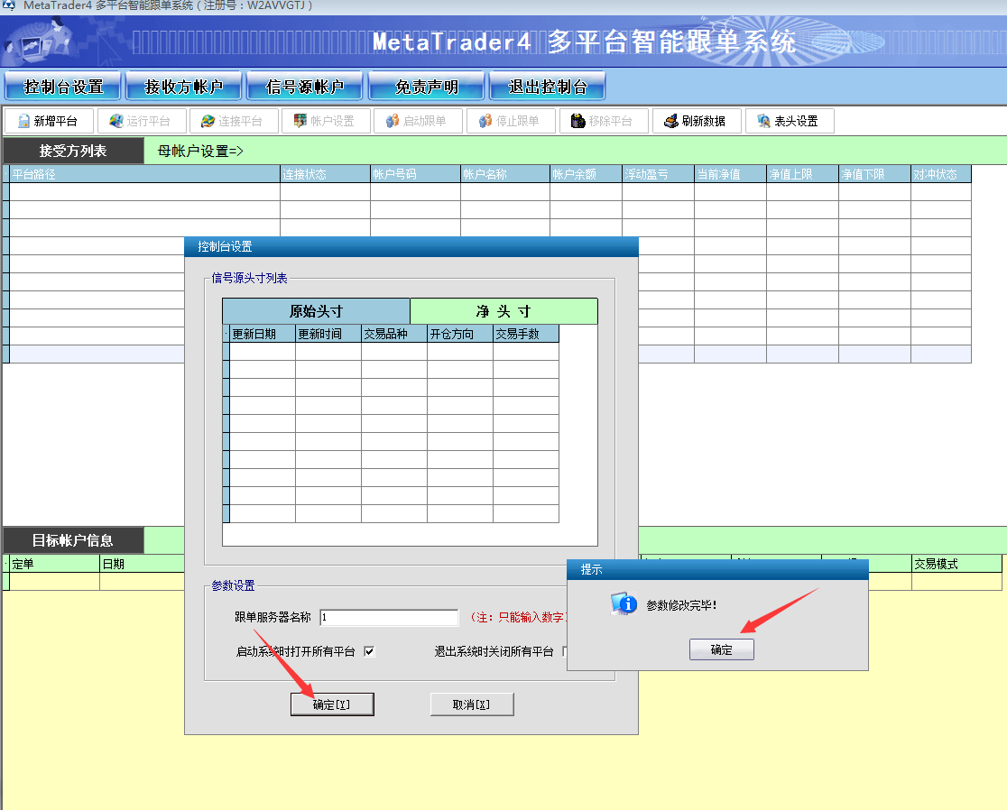Click the 母帐户设置=> link
1007x810 pixels.
coord(200,151)
